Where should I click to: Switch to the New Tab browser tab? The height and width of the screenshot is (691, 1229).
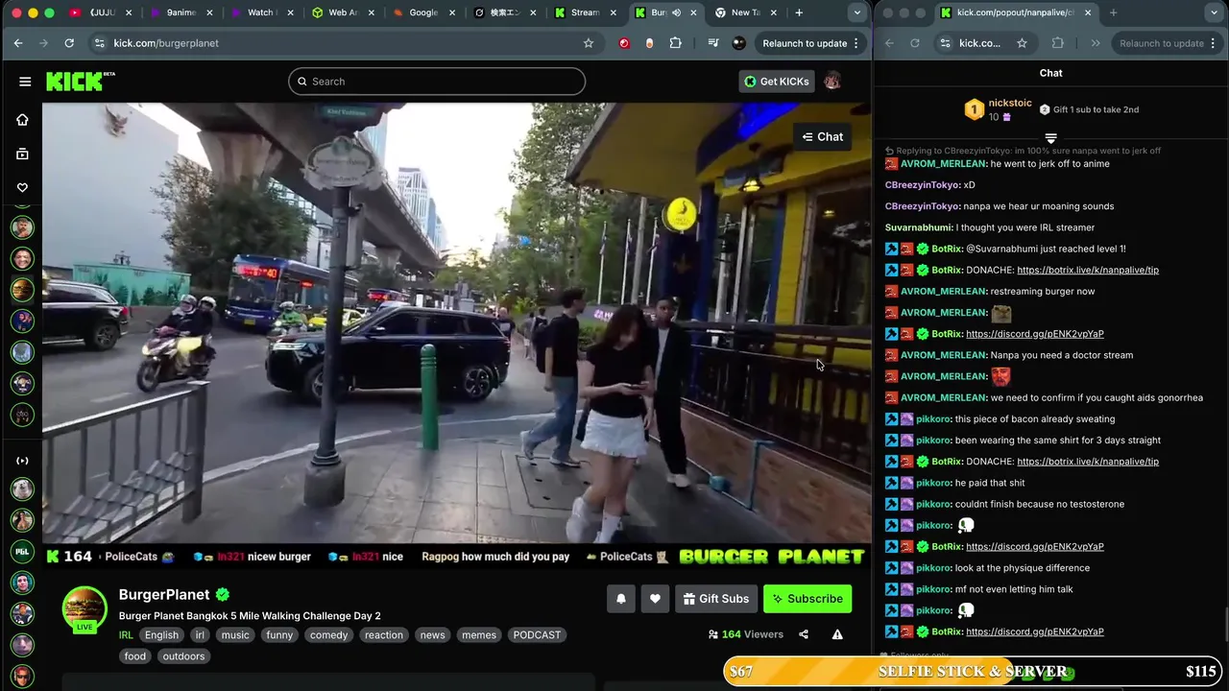[745, 12]
